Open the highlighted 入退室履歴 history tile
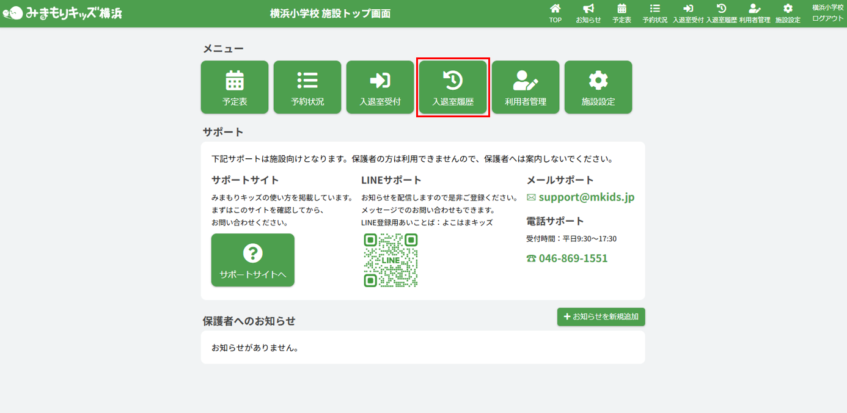 point(453,87)
